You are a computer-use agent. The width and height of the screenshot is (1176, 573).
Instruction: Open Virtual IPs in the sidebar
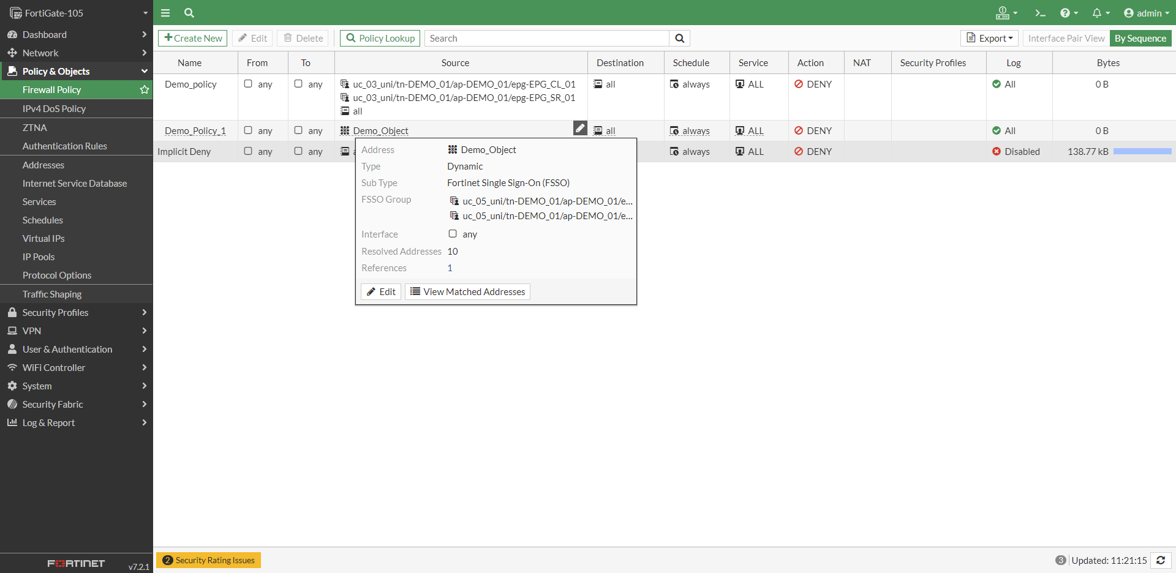point(43,239)
